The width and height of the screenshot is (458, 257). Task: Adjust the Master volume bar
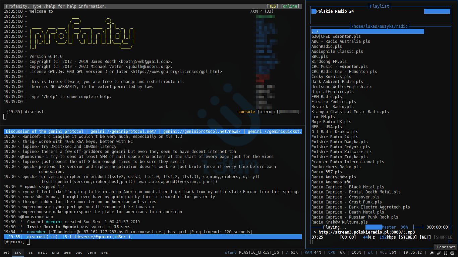[x=374, y=227]
